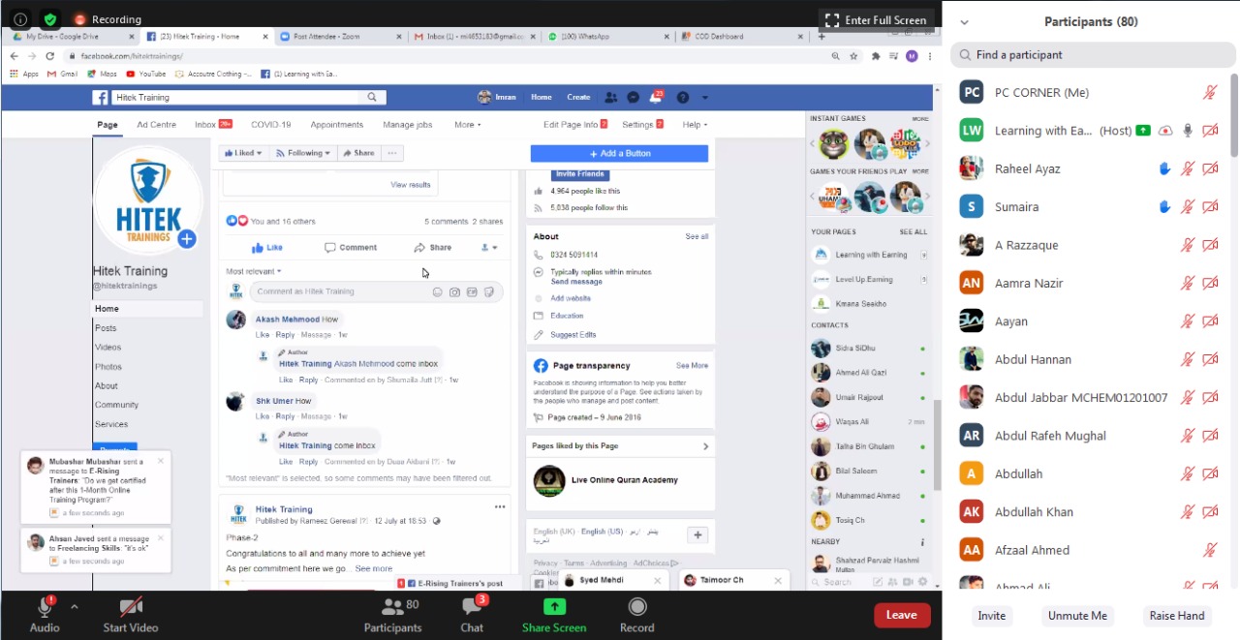
Task: Open Facebook Messenger icon in top bar
Action: [633, 97]
